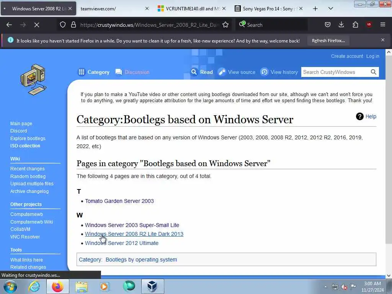Click Create account link
The width and height of the screenshot is (392, 294).
click(x=347, y=56)
